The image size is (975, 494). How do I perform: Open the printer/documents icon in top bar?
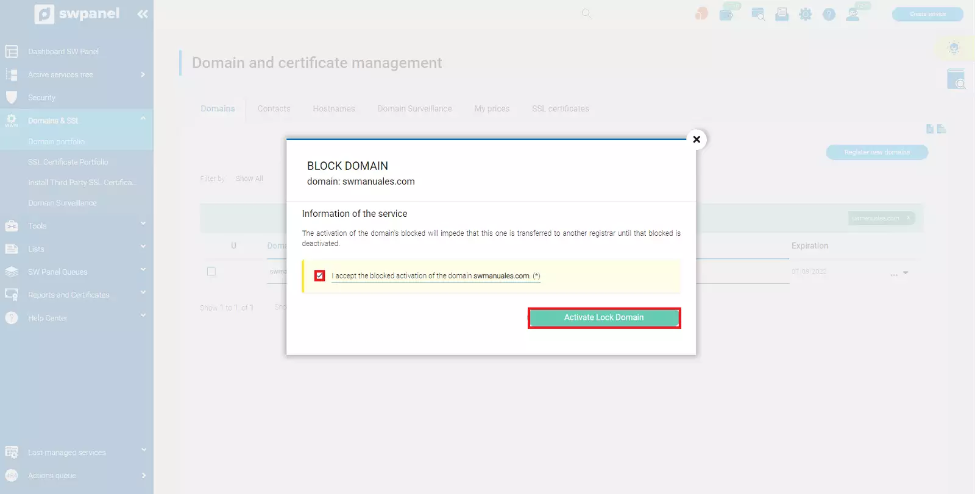click(x=782, y=14)
